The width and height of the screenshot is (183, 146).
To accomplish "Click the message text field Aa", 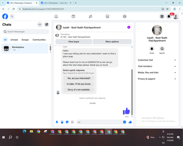I will click(100, 122).
